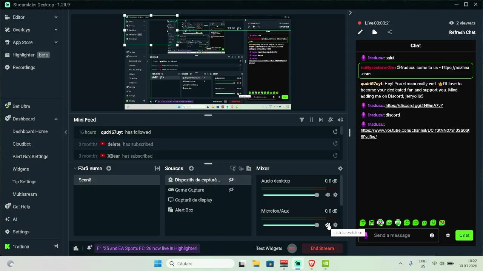Open performance stats bar chart icon
This screenshot has height=271, width=483.
[76, 248]
